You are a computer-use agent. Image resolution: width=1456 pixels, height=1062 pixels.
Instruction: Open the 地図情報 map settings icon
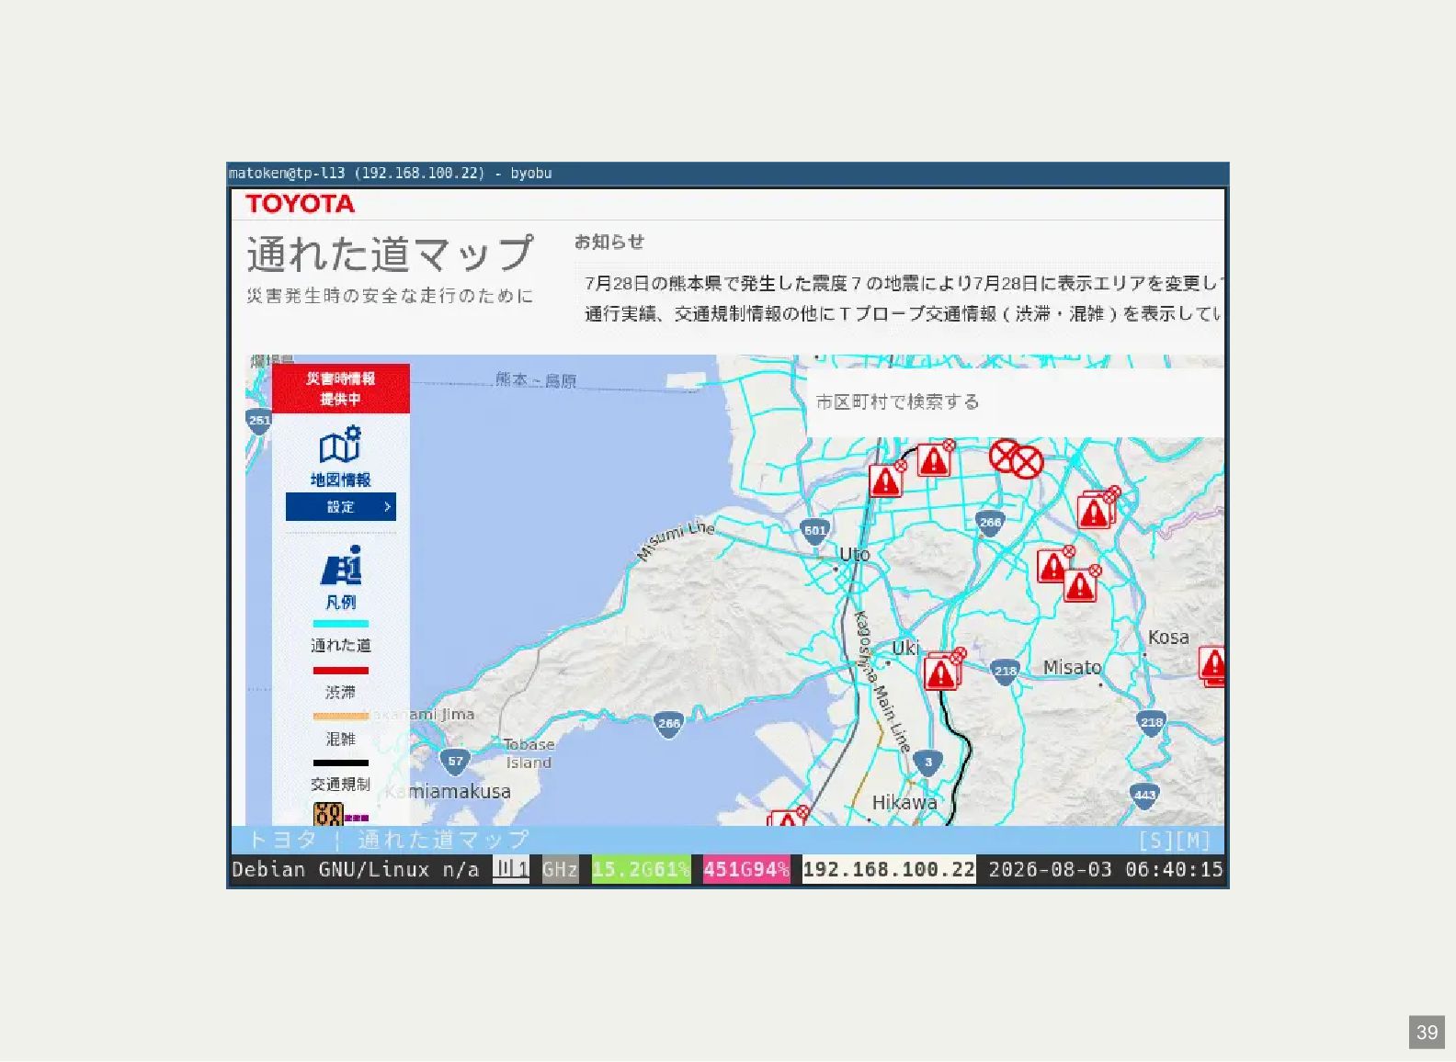[x=340, y=445]
